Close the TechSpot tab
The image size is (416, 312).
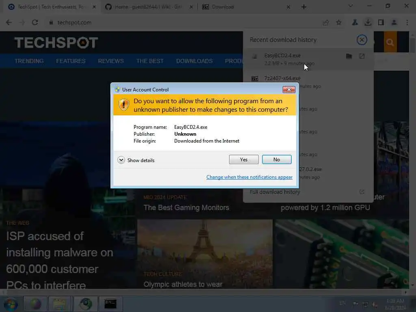point(94,7)
